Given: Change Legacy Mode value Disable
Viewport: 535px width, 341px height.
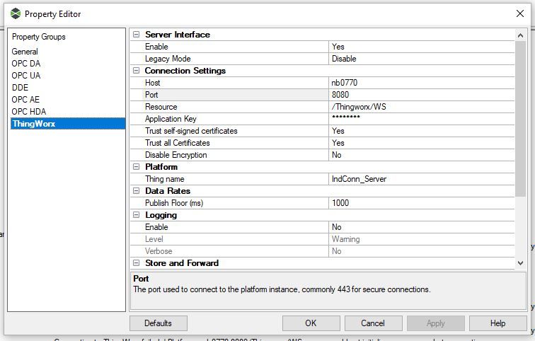Looking at the screenshot, I should pyautogui.click(x=421, y=59).
